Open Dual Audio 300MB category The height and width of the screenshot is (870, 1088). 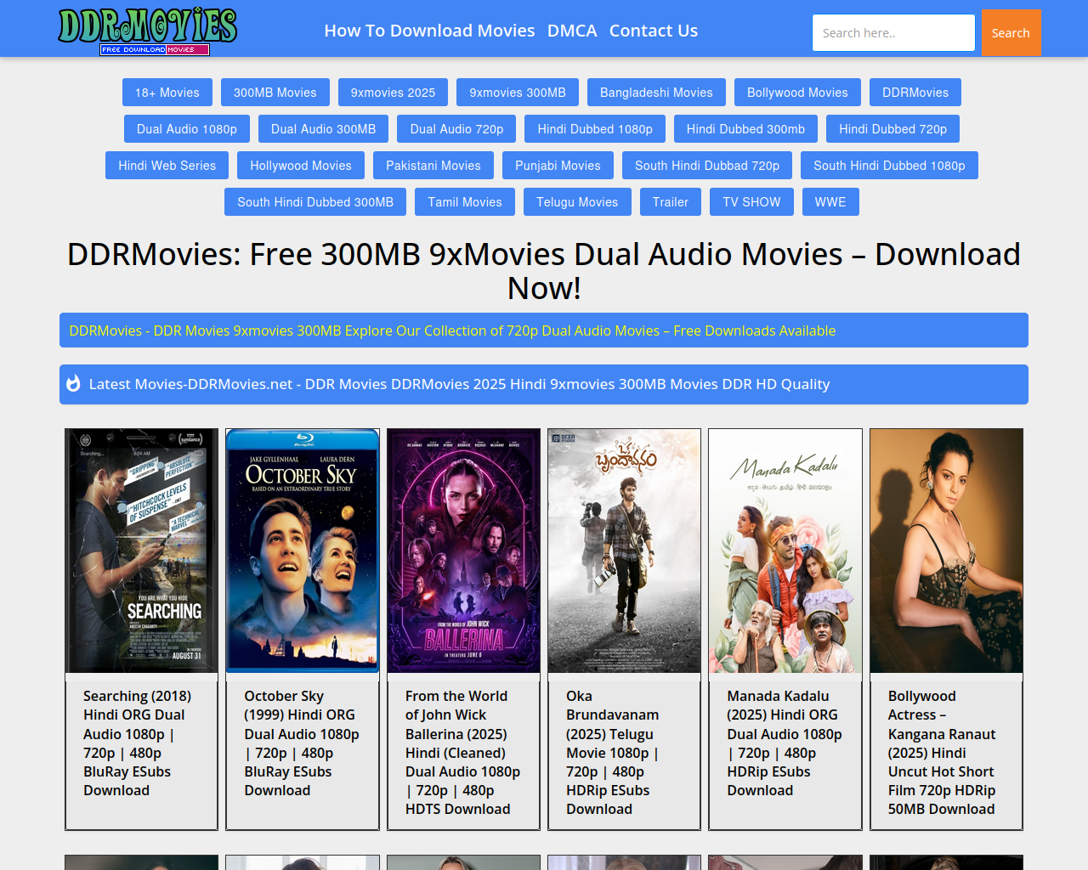click(x=323, y=129)
